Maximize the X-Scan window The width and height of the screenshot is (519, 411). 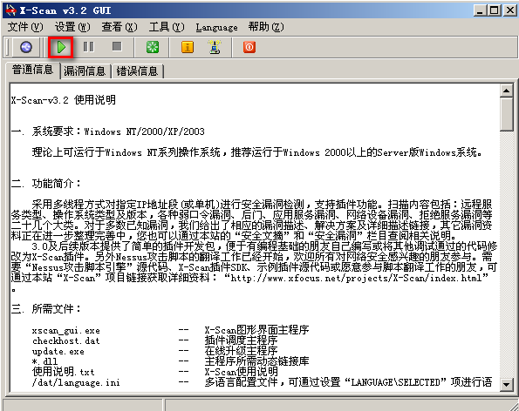pyautogui.click(x=495, y=10)
